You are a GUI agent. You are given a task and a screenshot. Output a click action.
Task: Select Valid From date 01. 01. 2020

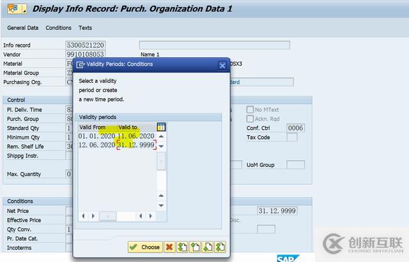coord(96,136)
